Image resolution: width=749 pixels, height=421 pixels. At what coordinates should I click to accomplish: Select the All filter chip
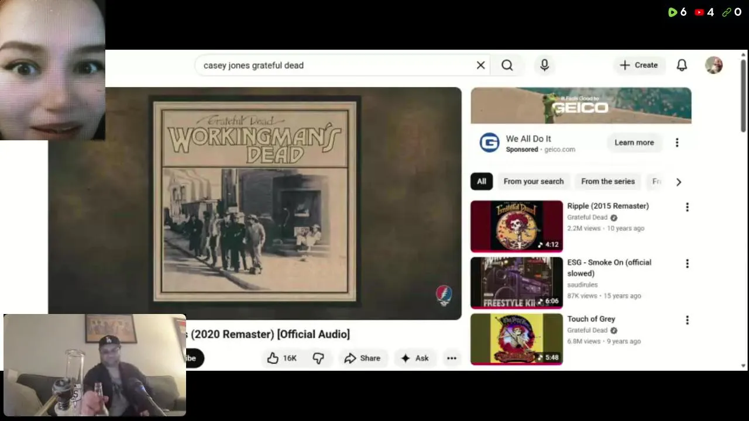pos(482,181)
